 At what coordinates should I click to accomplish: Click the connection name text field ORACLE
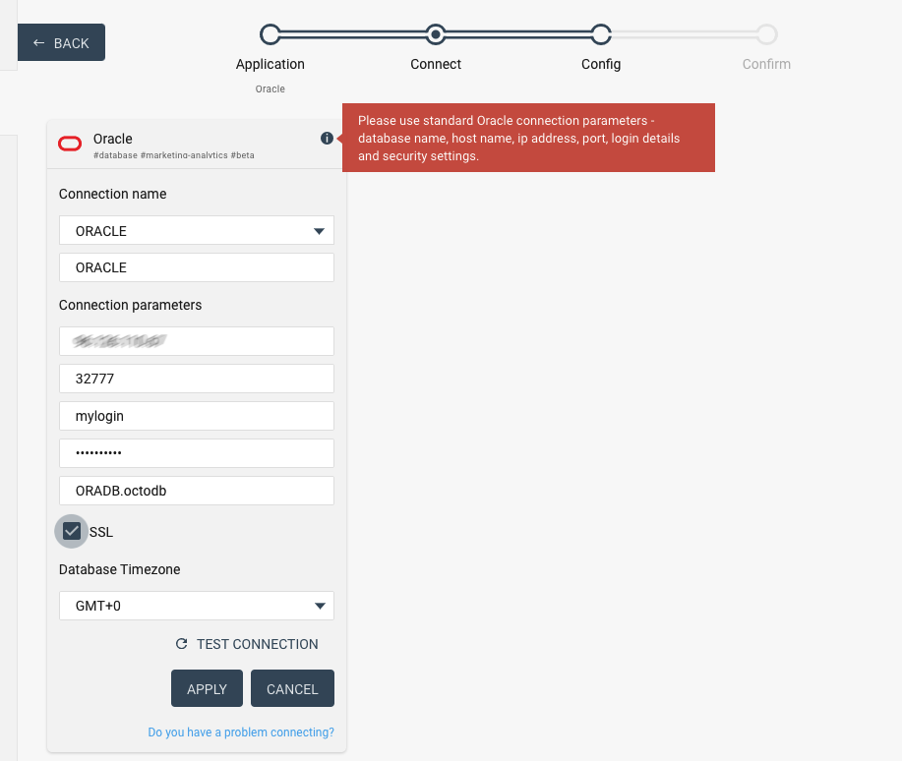click(196, 267)
